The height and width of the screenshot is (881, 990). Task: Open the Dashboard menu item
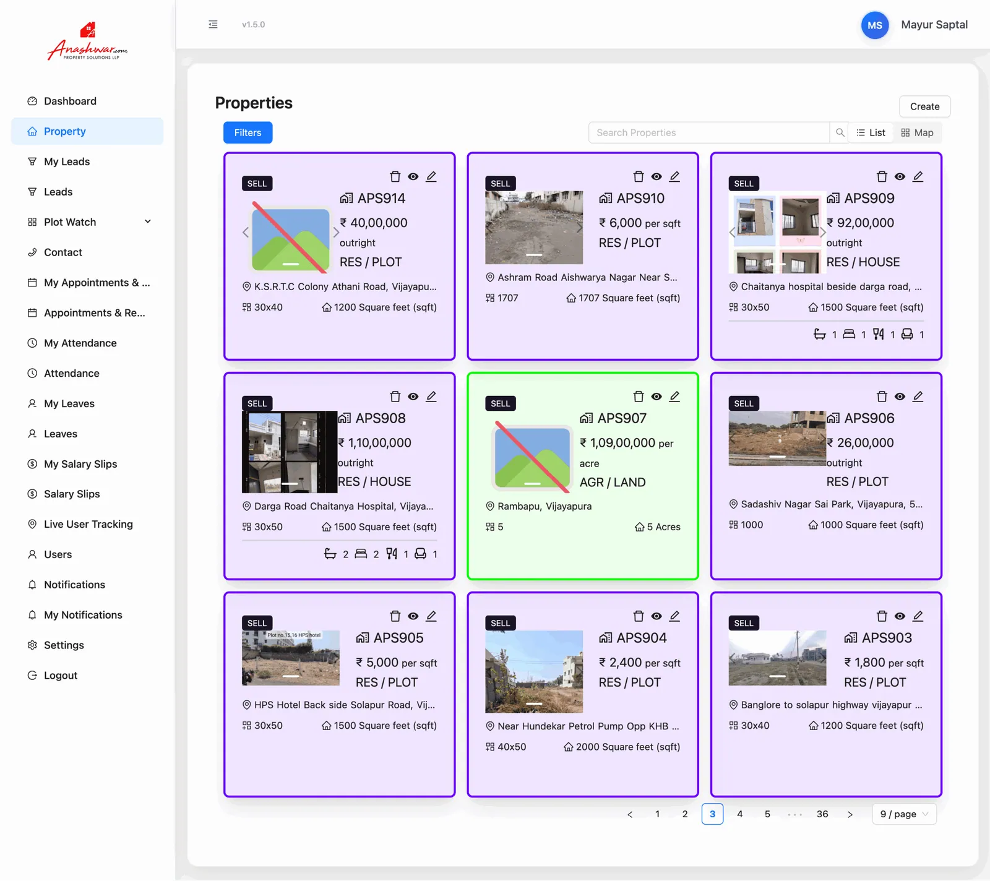click(x=87, y=101)
